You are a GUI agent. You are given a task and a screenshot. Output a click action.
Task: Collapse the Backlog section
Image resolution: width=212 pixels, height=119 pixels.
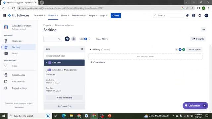pos(90,50)
